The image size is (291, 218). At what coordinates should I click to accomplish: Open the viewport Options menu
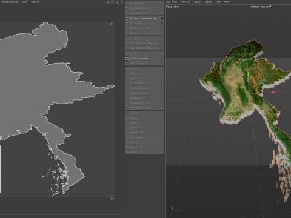point(208,2)
